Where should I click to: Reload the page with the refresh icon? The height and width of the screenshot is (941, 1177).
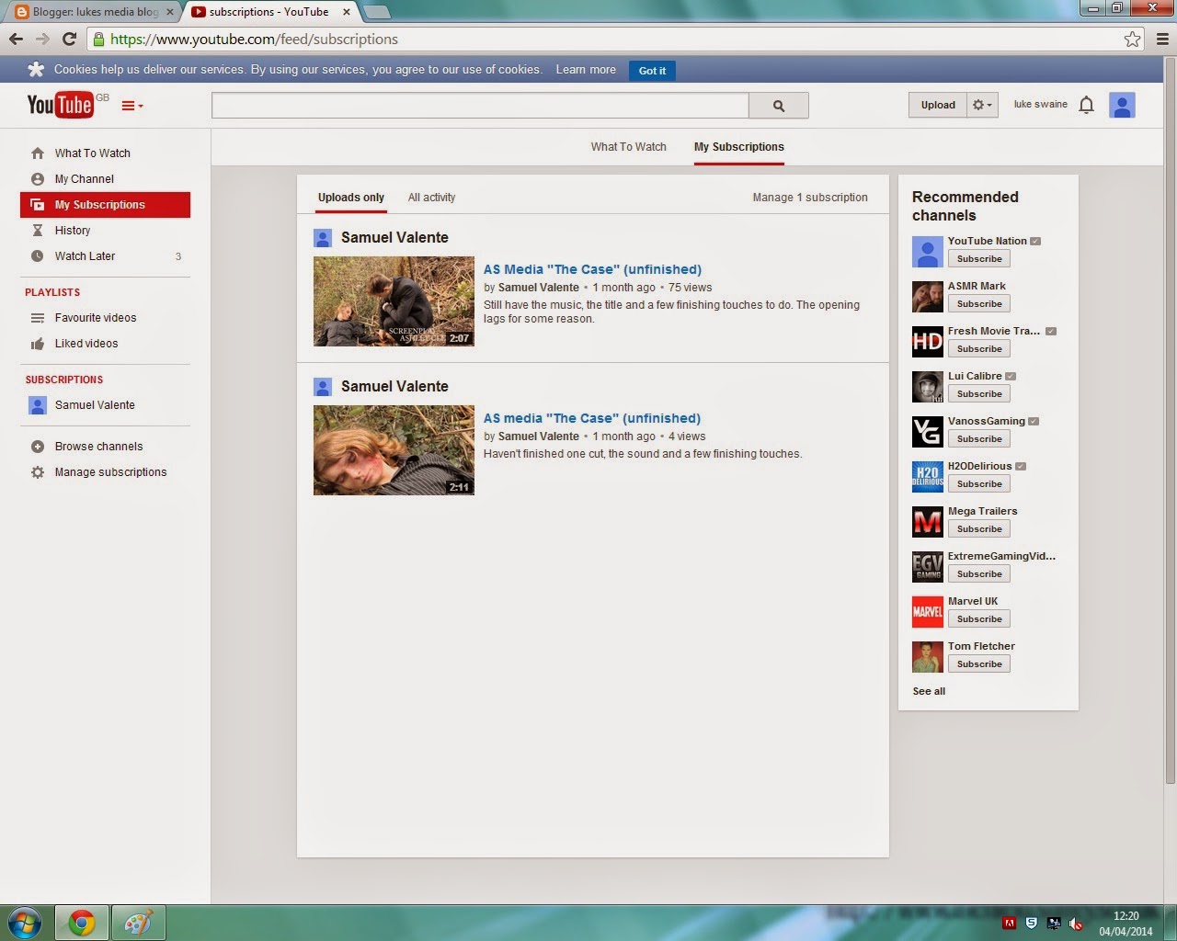point(69,40)
